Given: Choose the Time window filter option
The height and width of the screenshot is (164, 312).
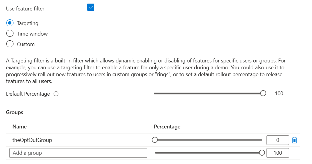Looking at the screenshot, I should [x=10, y=33].
